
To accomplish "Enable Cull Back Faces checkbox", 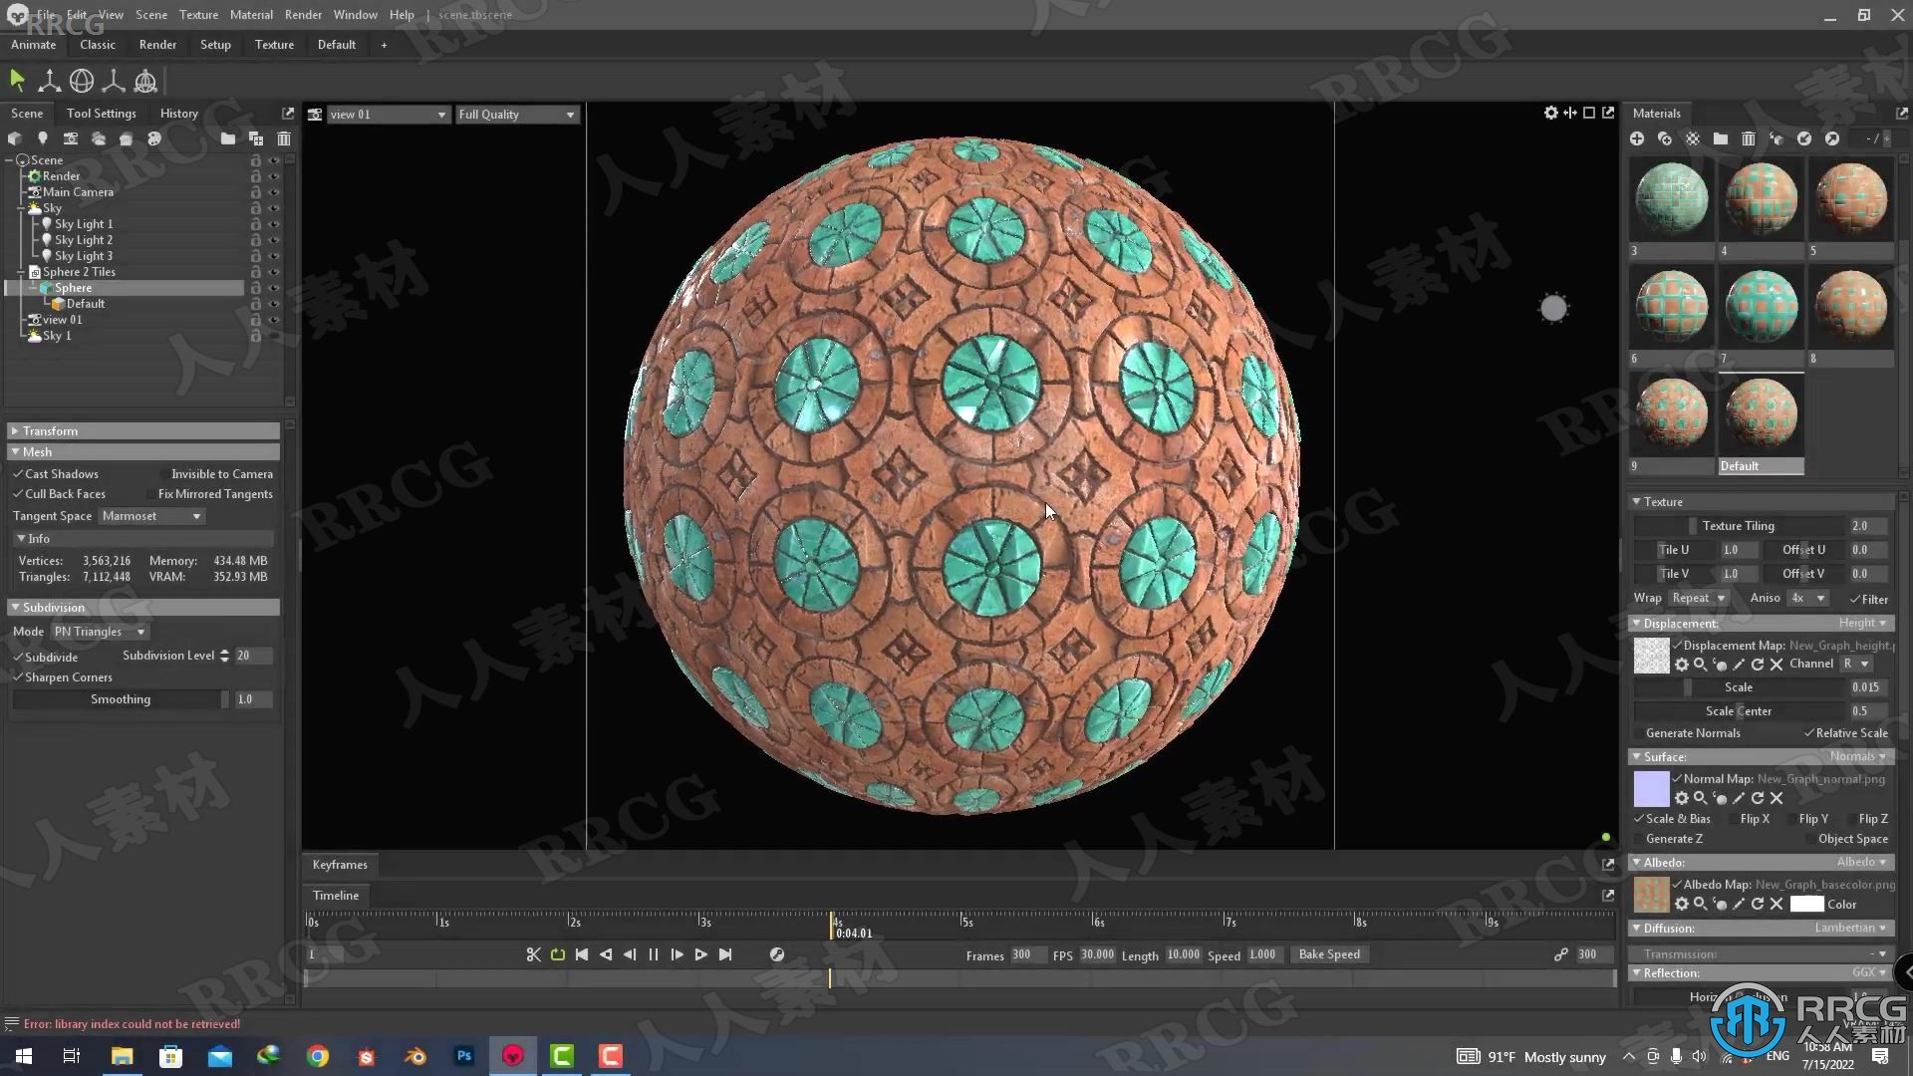I will click(17, 493).
